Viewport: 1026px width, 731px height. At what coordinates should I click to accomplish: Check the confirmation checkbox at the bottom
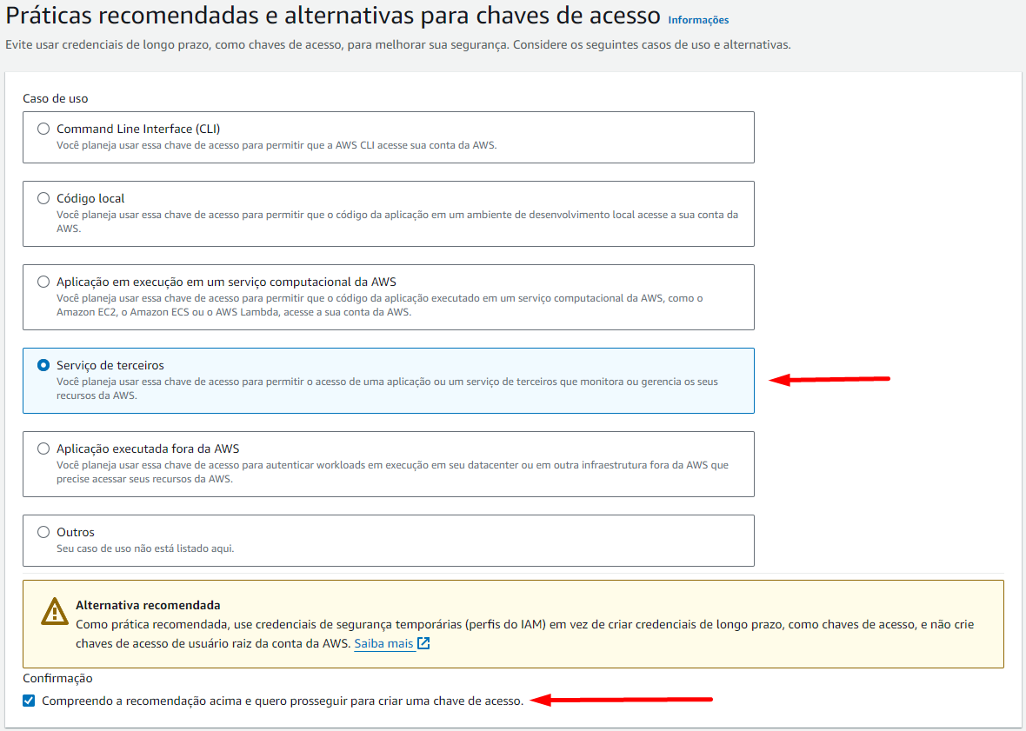pyautogui.click(x=29, y=700)
